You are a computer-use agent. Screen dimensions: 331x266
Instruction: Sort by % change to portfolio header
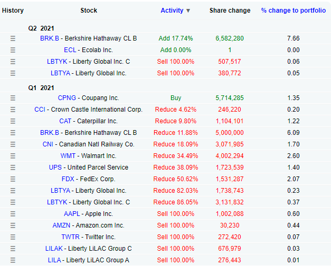pyautogui.click(x=293, y=11)
